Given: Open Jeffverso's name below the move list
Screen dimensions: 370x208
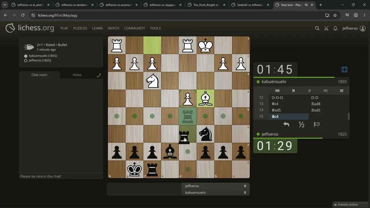Looking at the screenshot, I should (x=270, y=134).
